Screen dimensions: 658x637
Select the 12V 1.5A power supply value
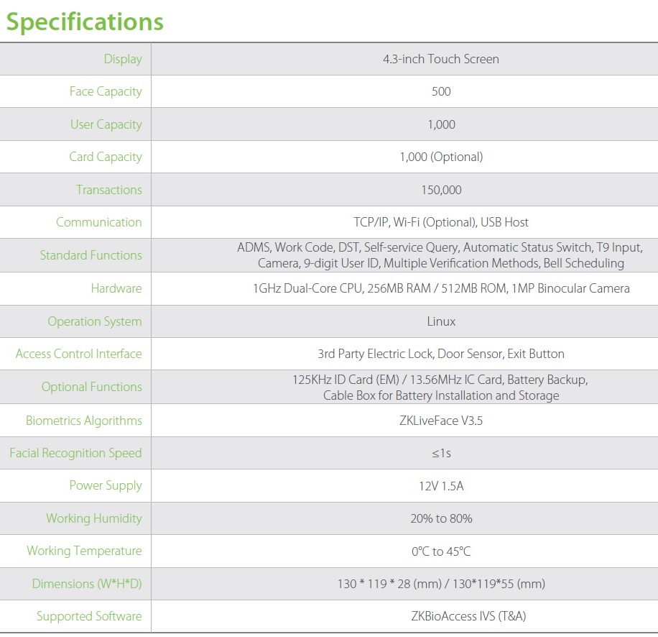click(440, 486)
